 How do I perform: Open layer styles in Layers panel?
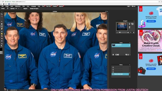tap(118, 55)
